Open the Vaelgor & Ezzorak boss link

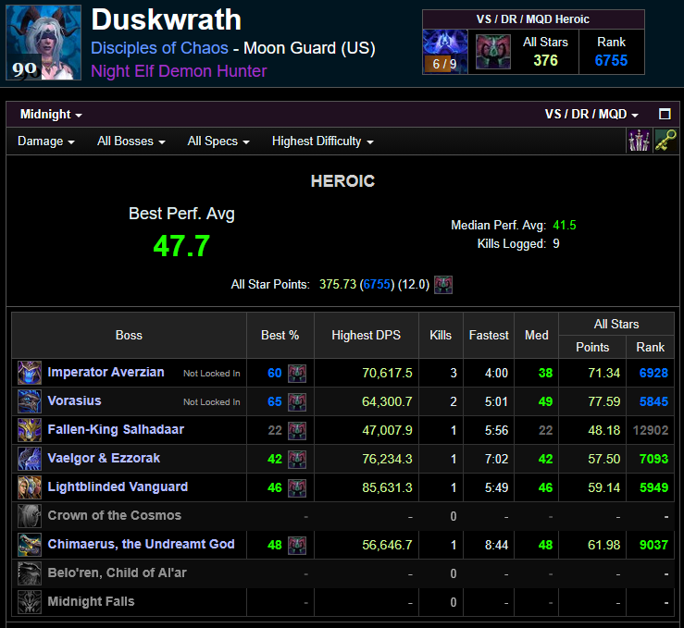(x=104, y=459)
